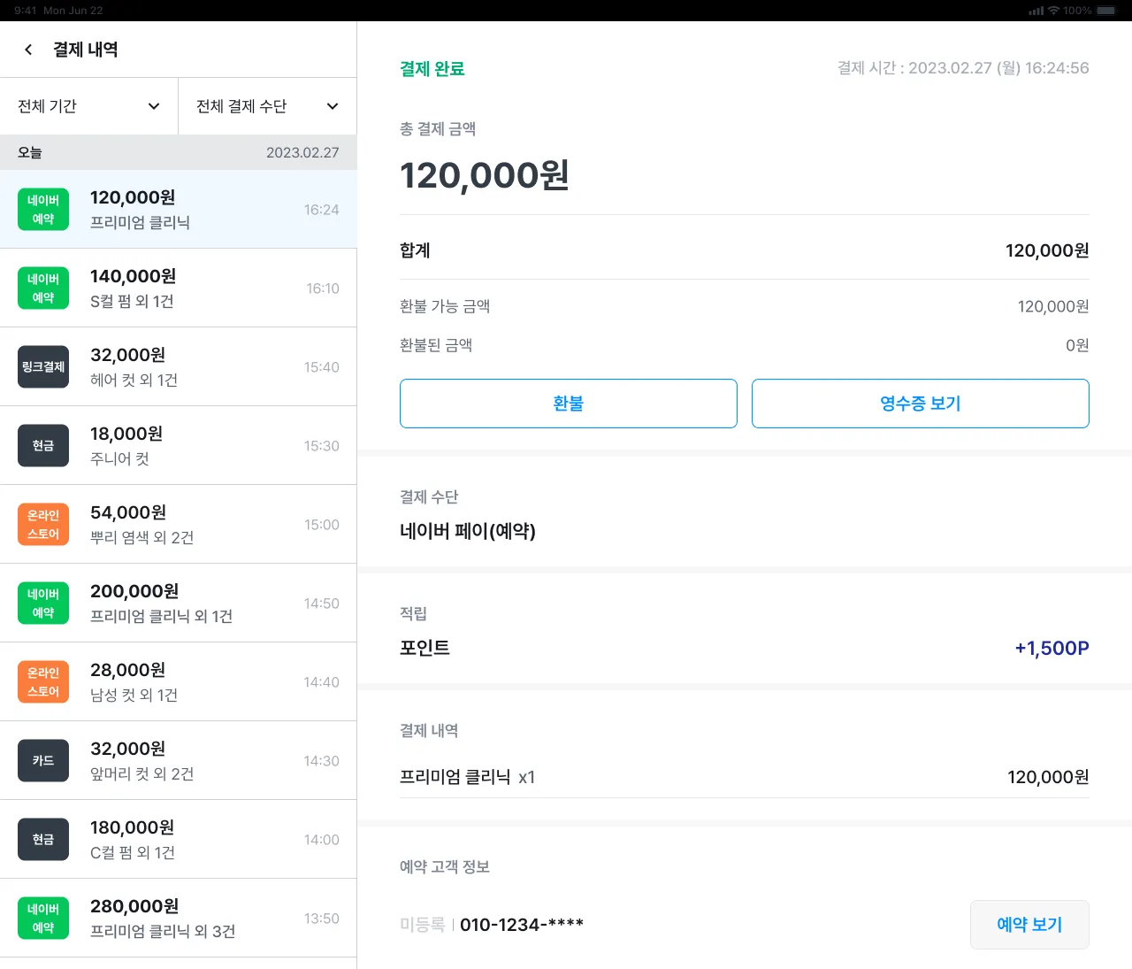
Task: Open the 전체 기간 period dropdown
Action: pyautogui.click(x=88, y=106)
